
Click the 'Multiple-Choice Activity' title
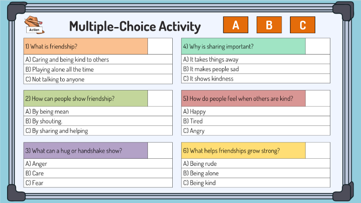coord(135,26)
